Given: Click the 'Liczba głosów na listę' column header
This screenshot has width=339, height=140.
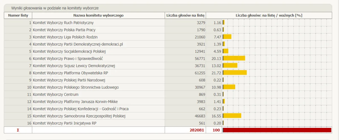Looking at the screenshot, I should point(186,15).
